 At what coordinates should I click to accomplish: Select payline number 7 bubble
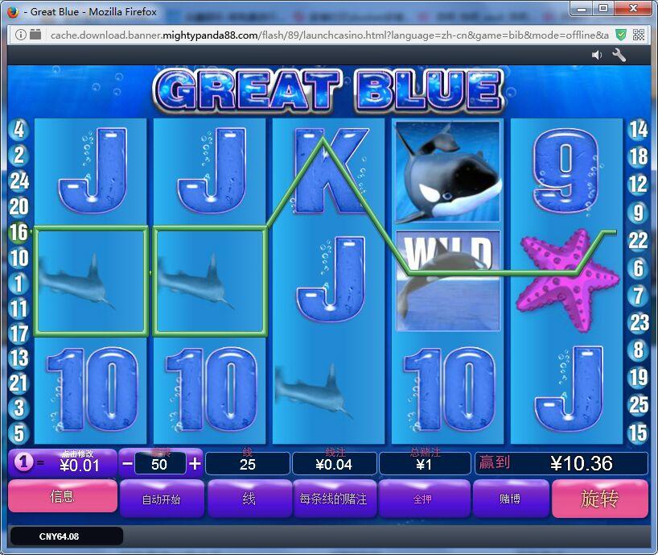coord(638,296)
